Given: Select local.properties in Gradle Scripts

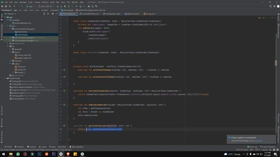Looking at the screenshot, I should pos(22,99).
